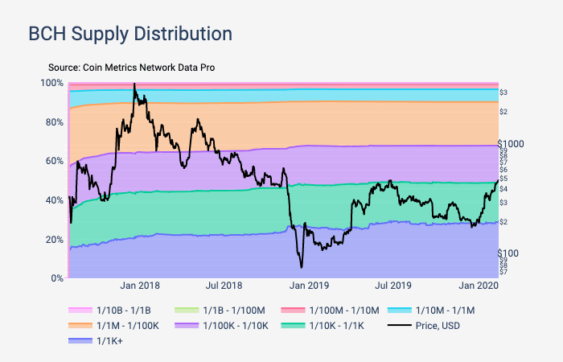Click the 0% y-axis tick label
Viewport: 563px width, 362px height.
point(58,278)
